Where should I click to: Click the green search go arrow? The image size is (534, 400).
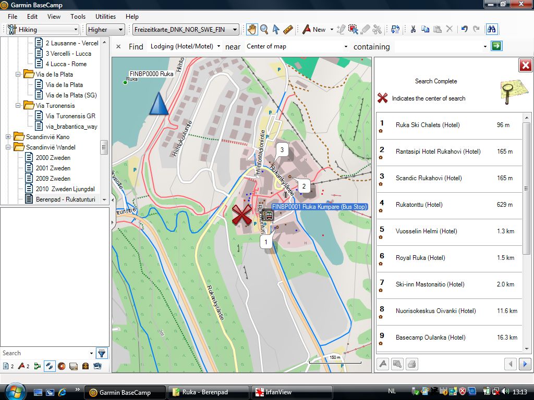point(497,46)
